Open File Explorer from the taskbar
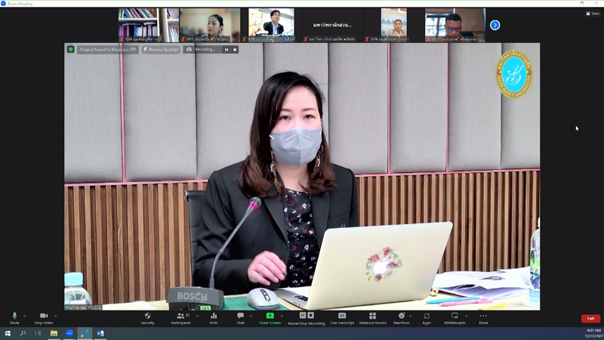This screenshot has width=604, height=340. (54, 333)
